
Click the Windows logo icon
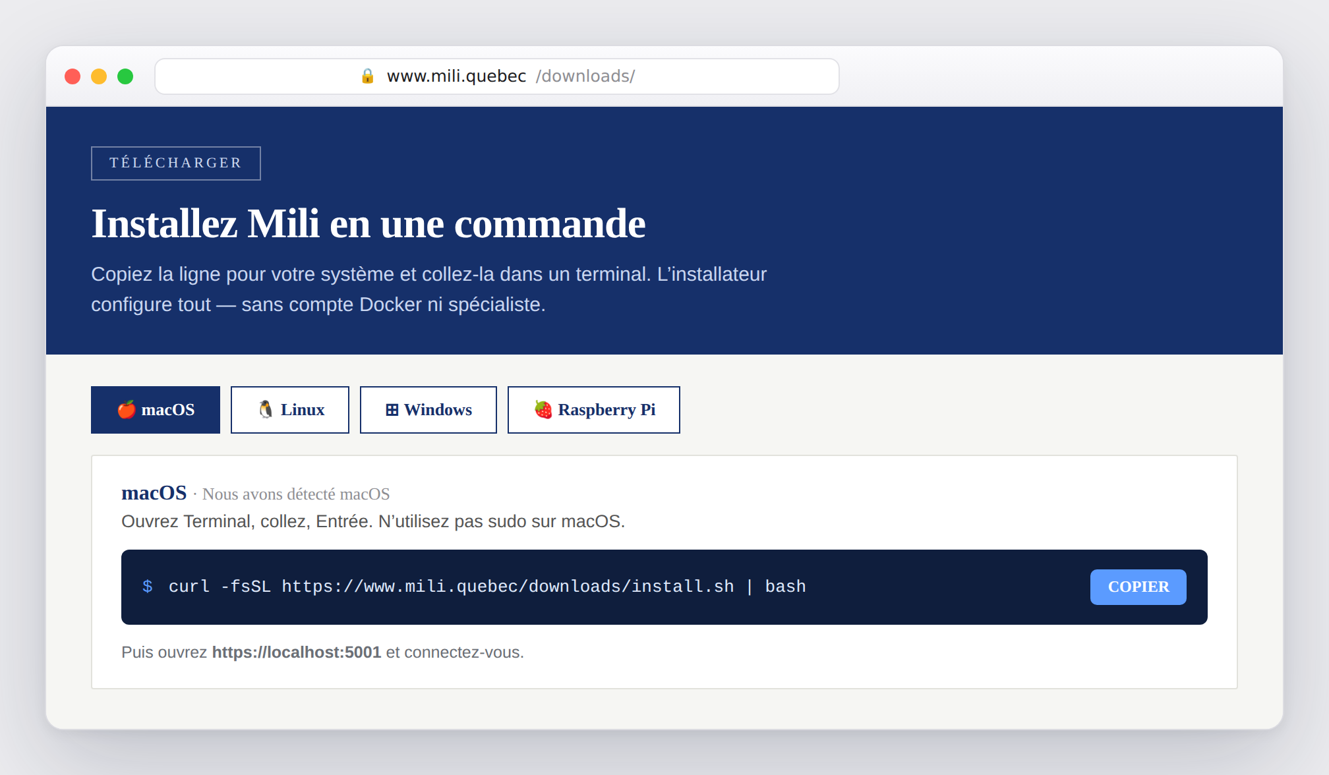coord(392,410)
